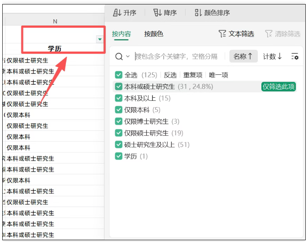Click the 反选 invert selection link

click(170, 75)
